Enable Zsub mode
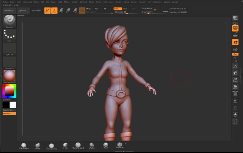Screen dimensions: 243x153 [x=125, y=9]
